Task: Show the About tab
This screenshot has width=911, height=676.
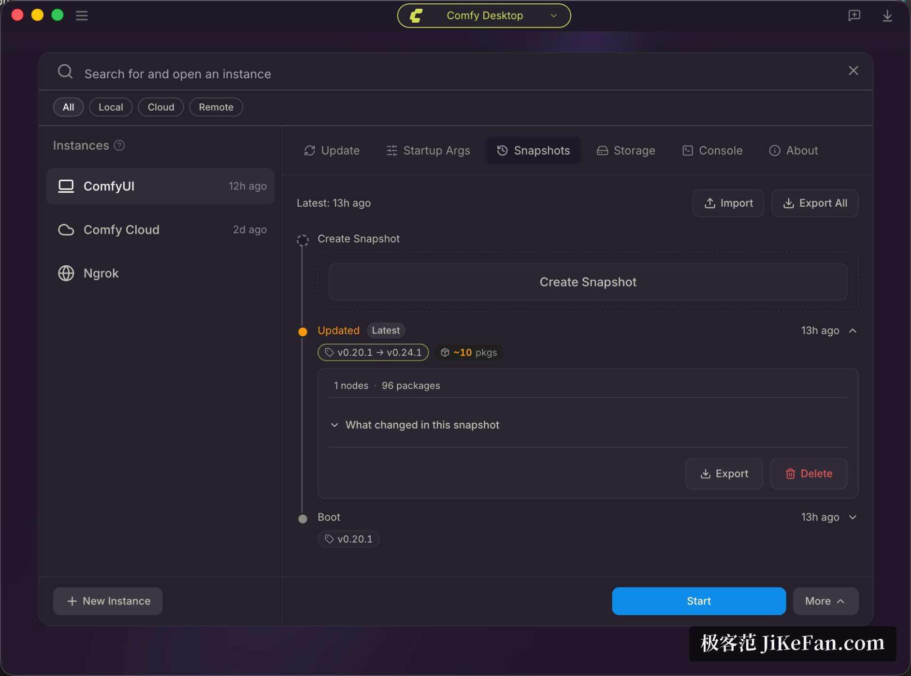Action: [x=794, y=150]
